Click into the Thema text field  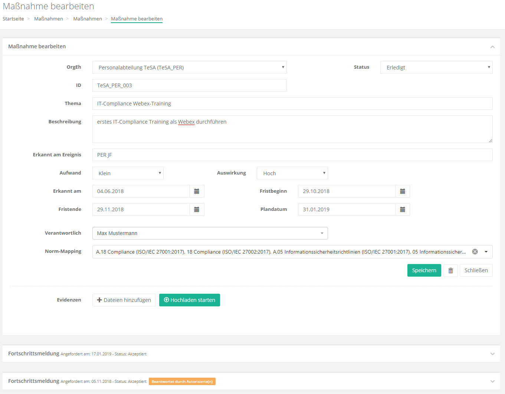click(292, 104)
